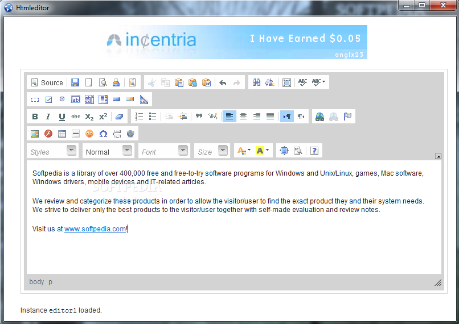Insert a Text Field
This screenshot has height=324, width=459.
(76, 99)
